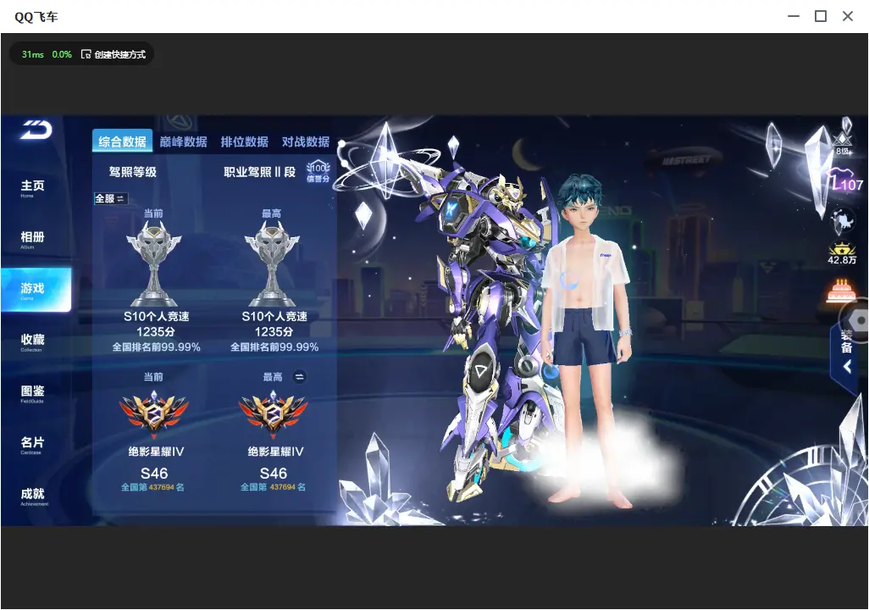Click the 100 信誉分 credit badge

318,172
